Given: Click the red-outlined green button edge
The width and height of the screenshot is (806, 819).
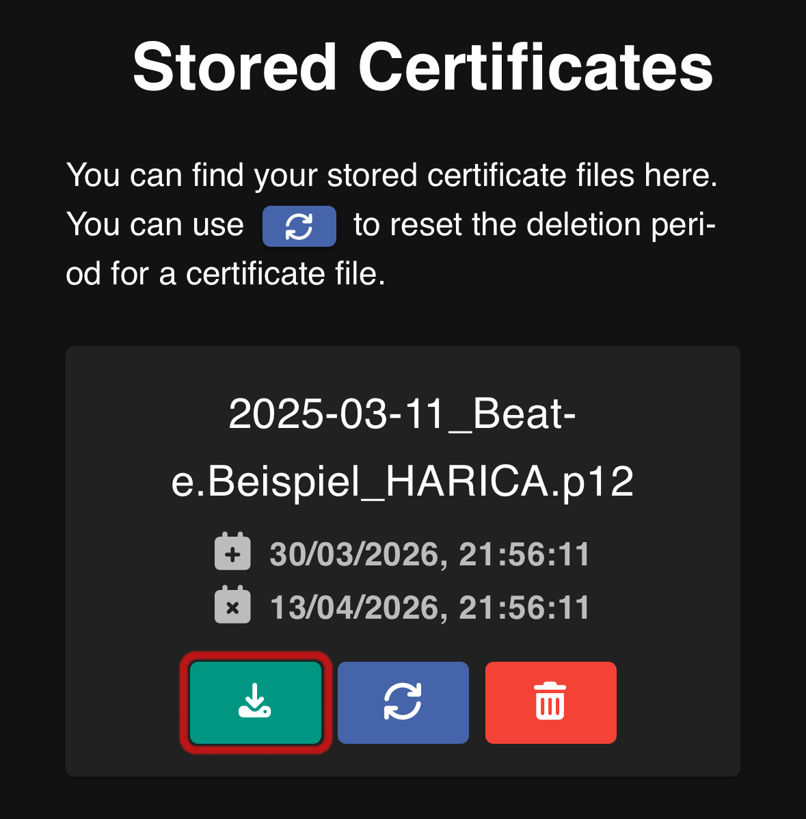Looking at the screenshot, I should [185, 702].
